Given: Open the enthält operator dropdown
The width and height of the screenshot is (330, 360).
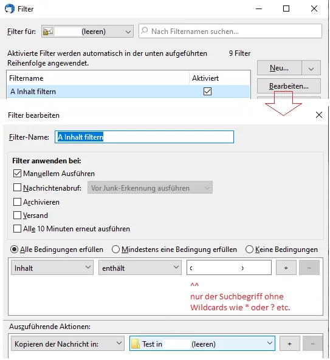Looking at the screenshot, I should click(140, 268).
